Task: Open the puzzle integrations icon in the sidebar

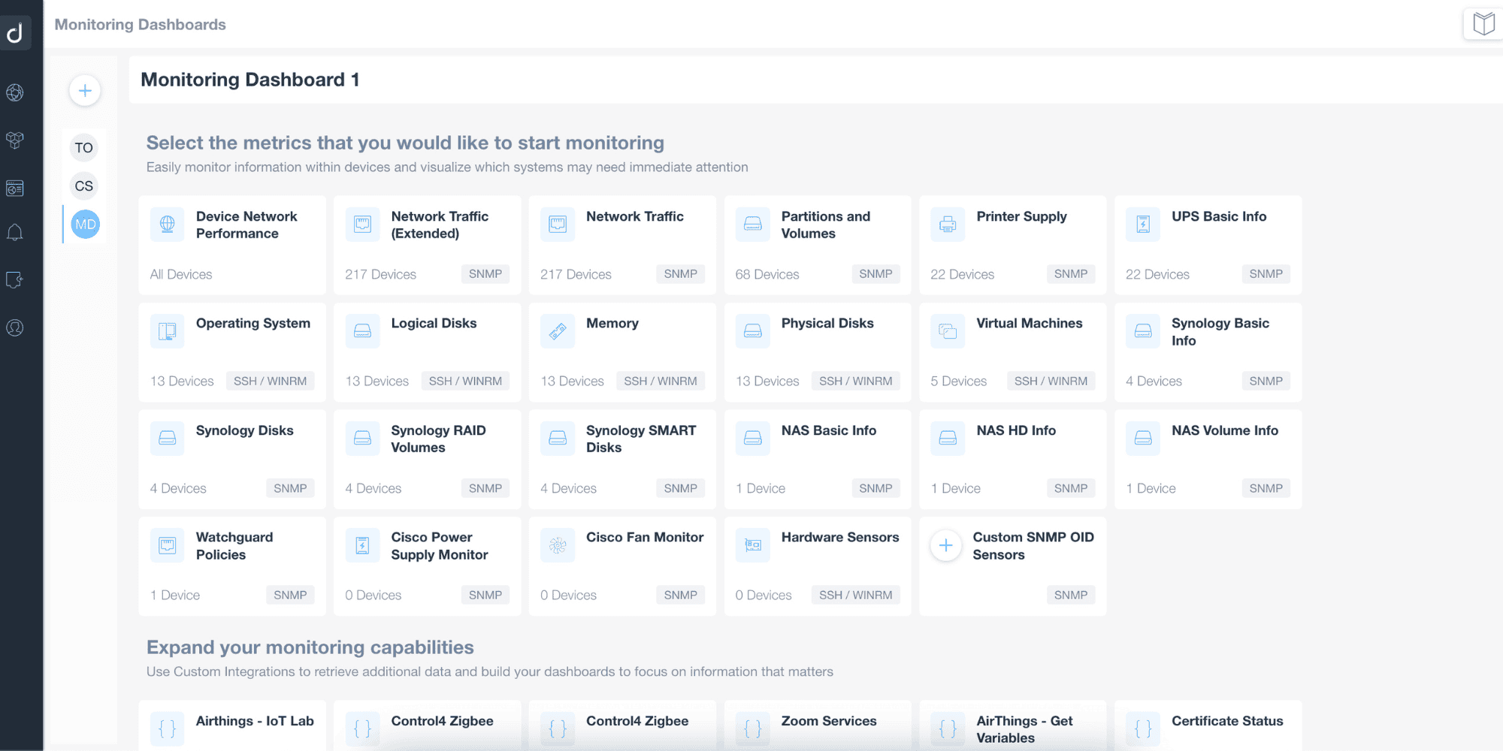Action: (x=15, y=280)
